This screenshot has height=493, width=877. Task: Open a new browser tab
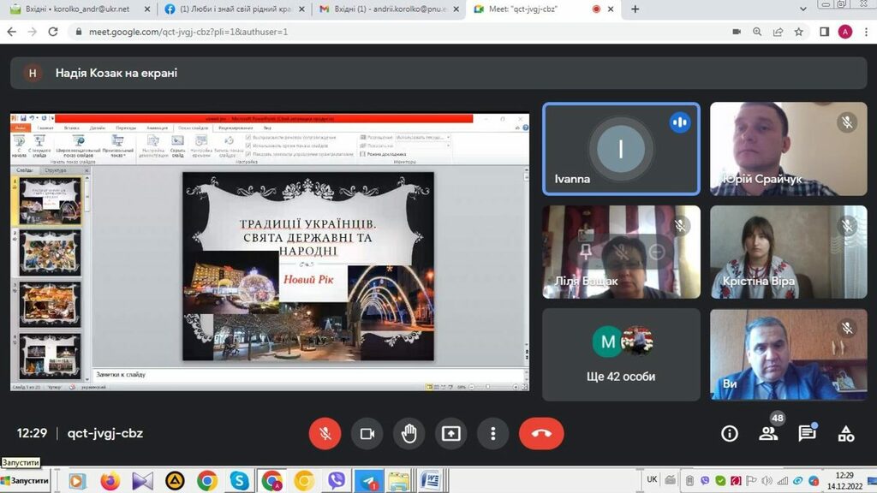click(x=635, y=9)
